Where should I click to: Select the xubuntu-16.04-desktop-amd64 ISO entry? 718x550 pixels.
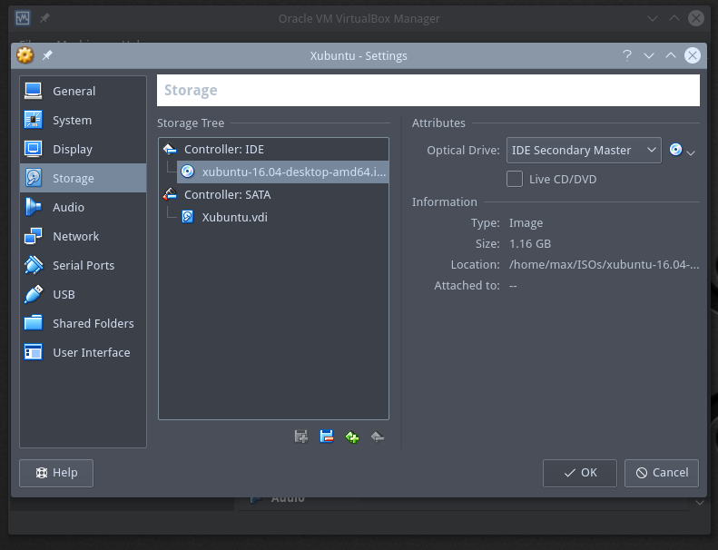pyautogui.click(x=282, y=172)
